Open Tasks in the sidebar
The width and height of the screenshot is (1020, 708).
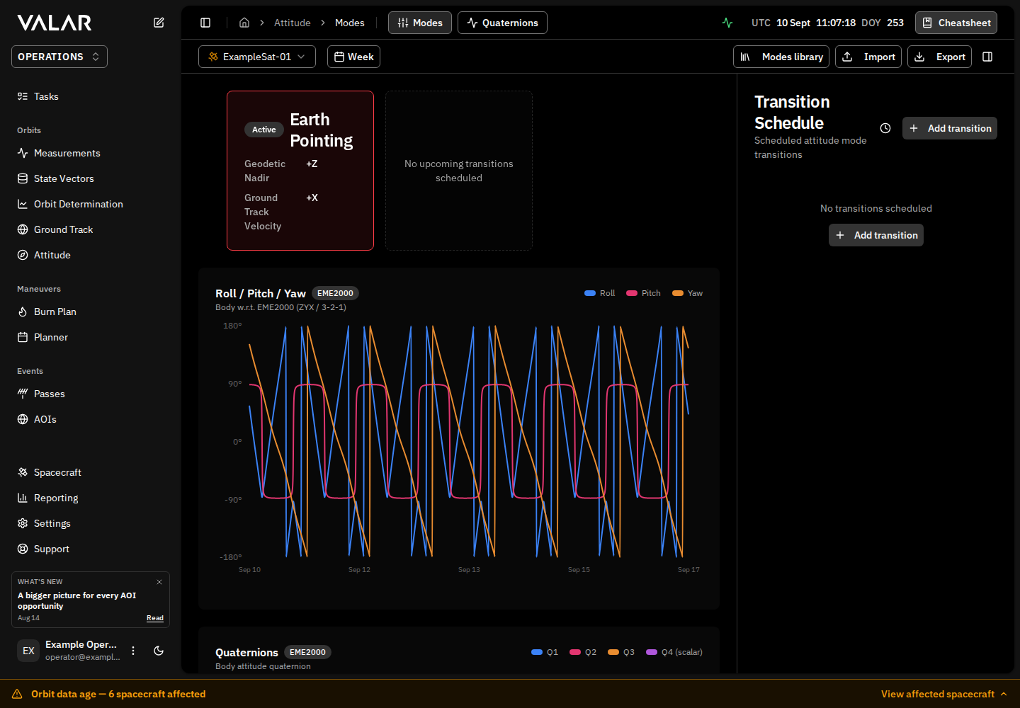tap(91, 96)
